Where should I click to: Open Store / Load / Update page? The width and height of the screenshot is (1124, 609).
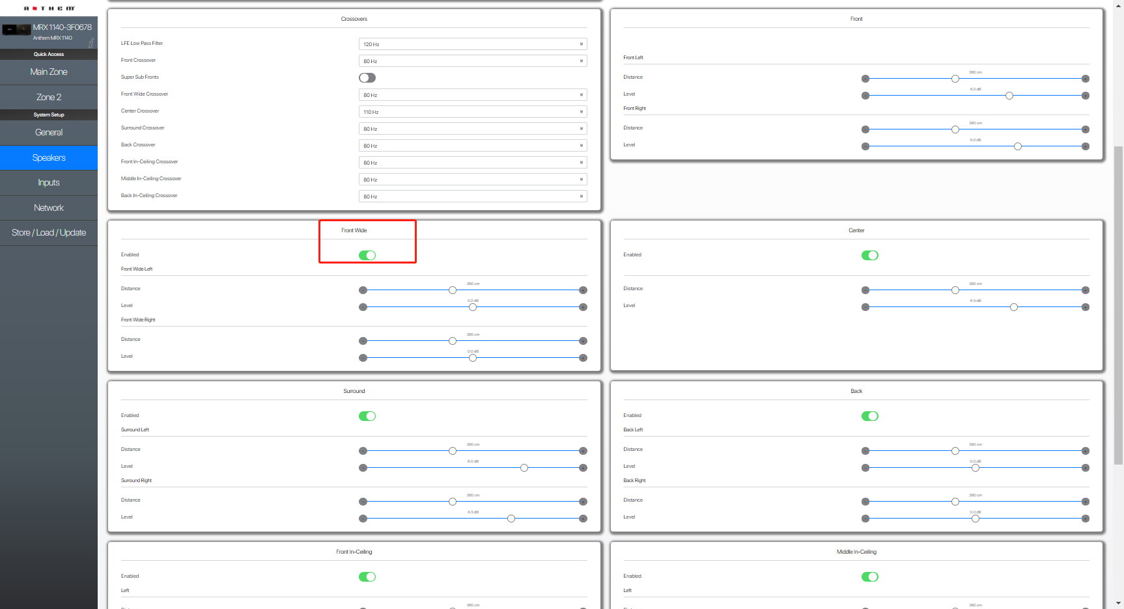point(49,233)
